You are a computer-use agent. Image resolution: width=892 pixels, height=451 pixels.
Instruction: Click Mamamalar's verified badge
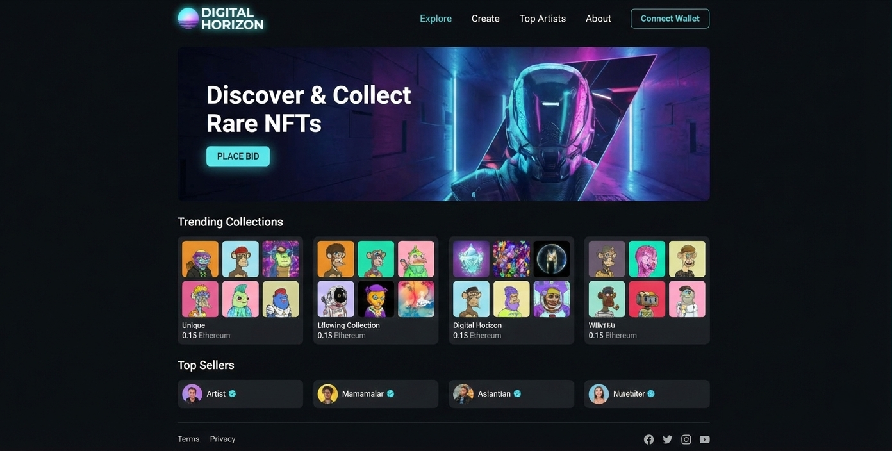(390, 394)
